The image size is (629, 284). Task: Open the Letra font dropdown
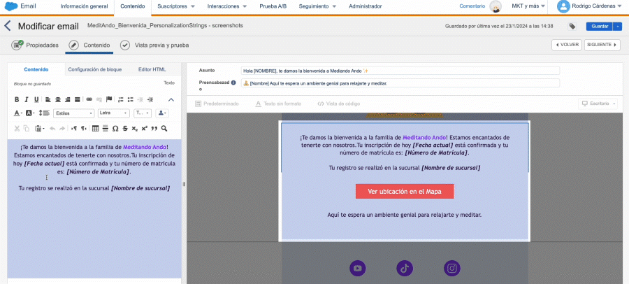point(114,113)
